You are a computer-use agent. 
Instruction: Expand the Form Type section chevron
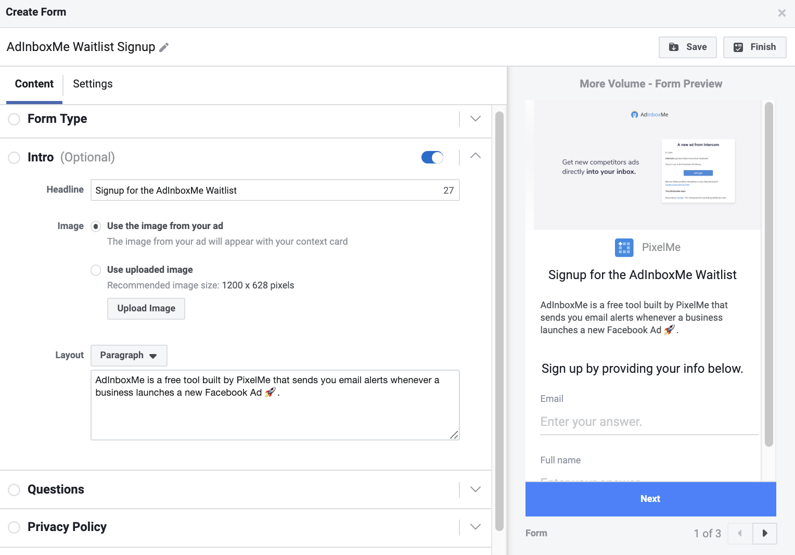[476, 119]
